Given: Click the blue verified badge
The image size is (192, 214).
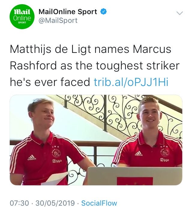Looking at the screenshot, I should pyautogui.click(x=103, y=11).
